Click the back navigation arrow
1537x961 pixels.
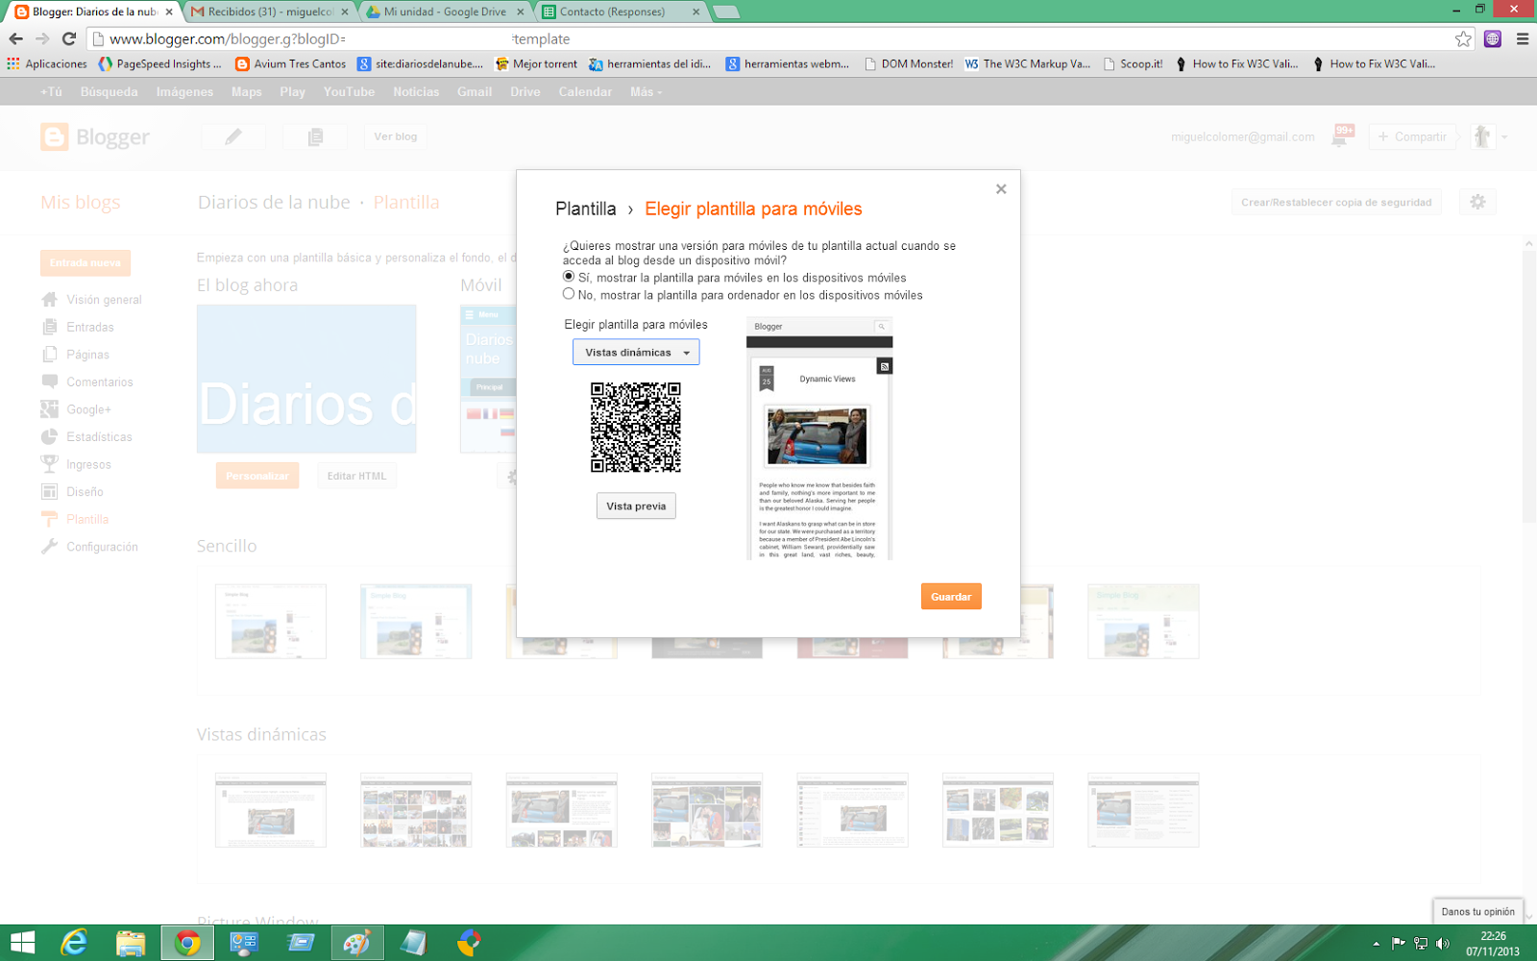click(x=15, y=38)
